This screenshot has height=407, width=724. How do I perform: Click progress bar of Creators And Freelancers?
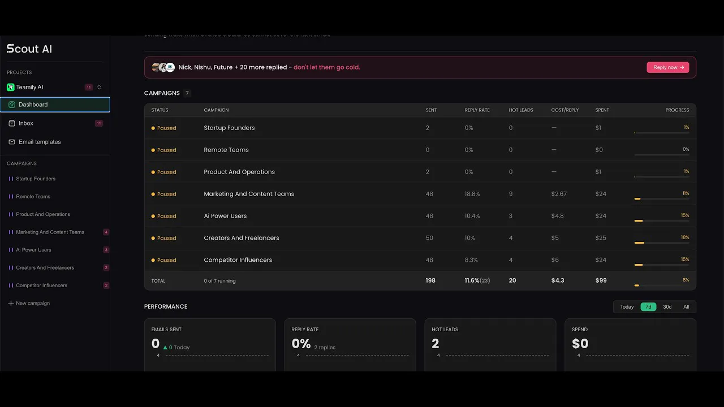pyautogui.click(x=662, y=243)
